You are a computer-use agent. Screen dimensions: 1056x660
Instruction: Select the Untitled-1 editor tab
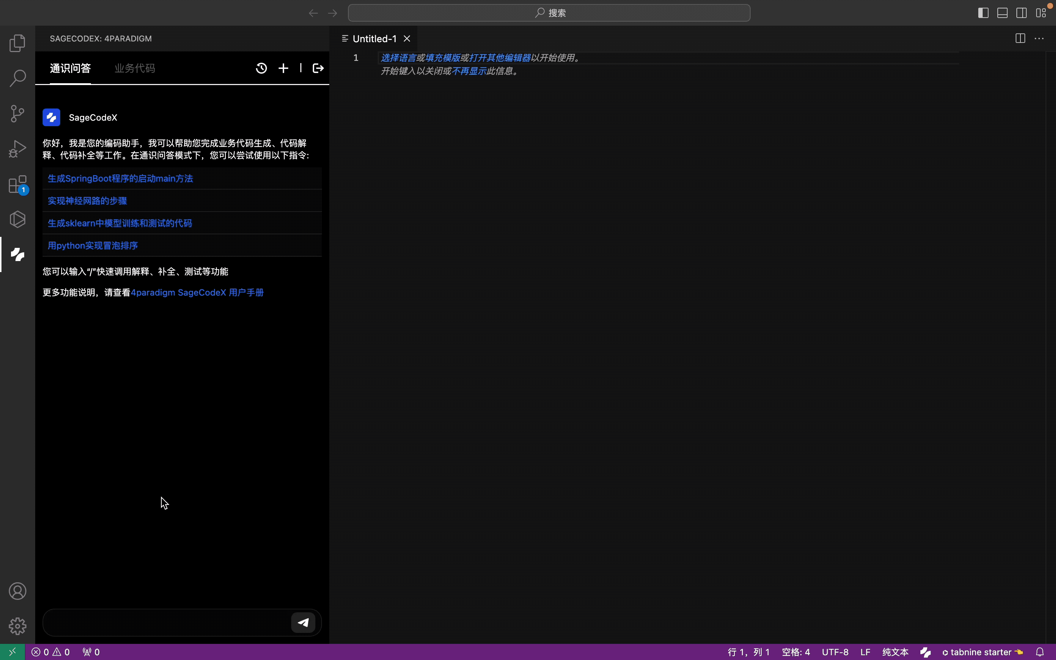374,39
